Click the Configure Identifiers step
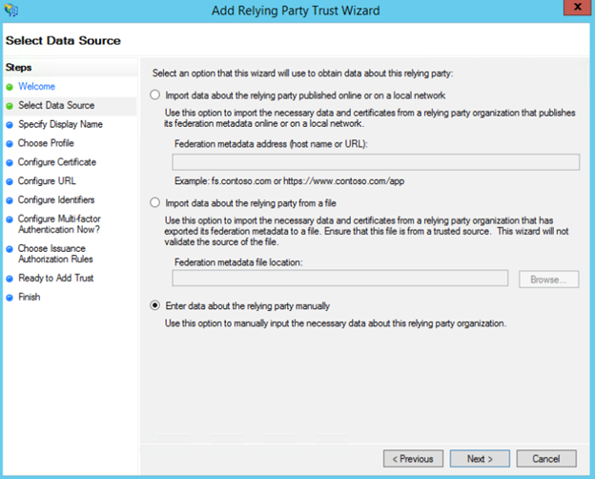 point(55,199)
